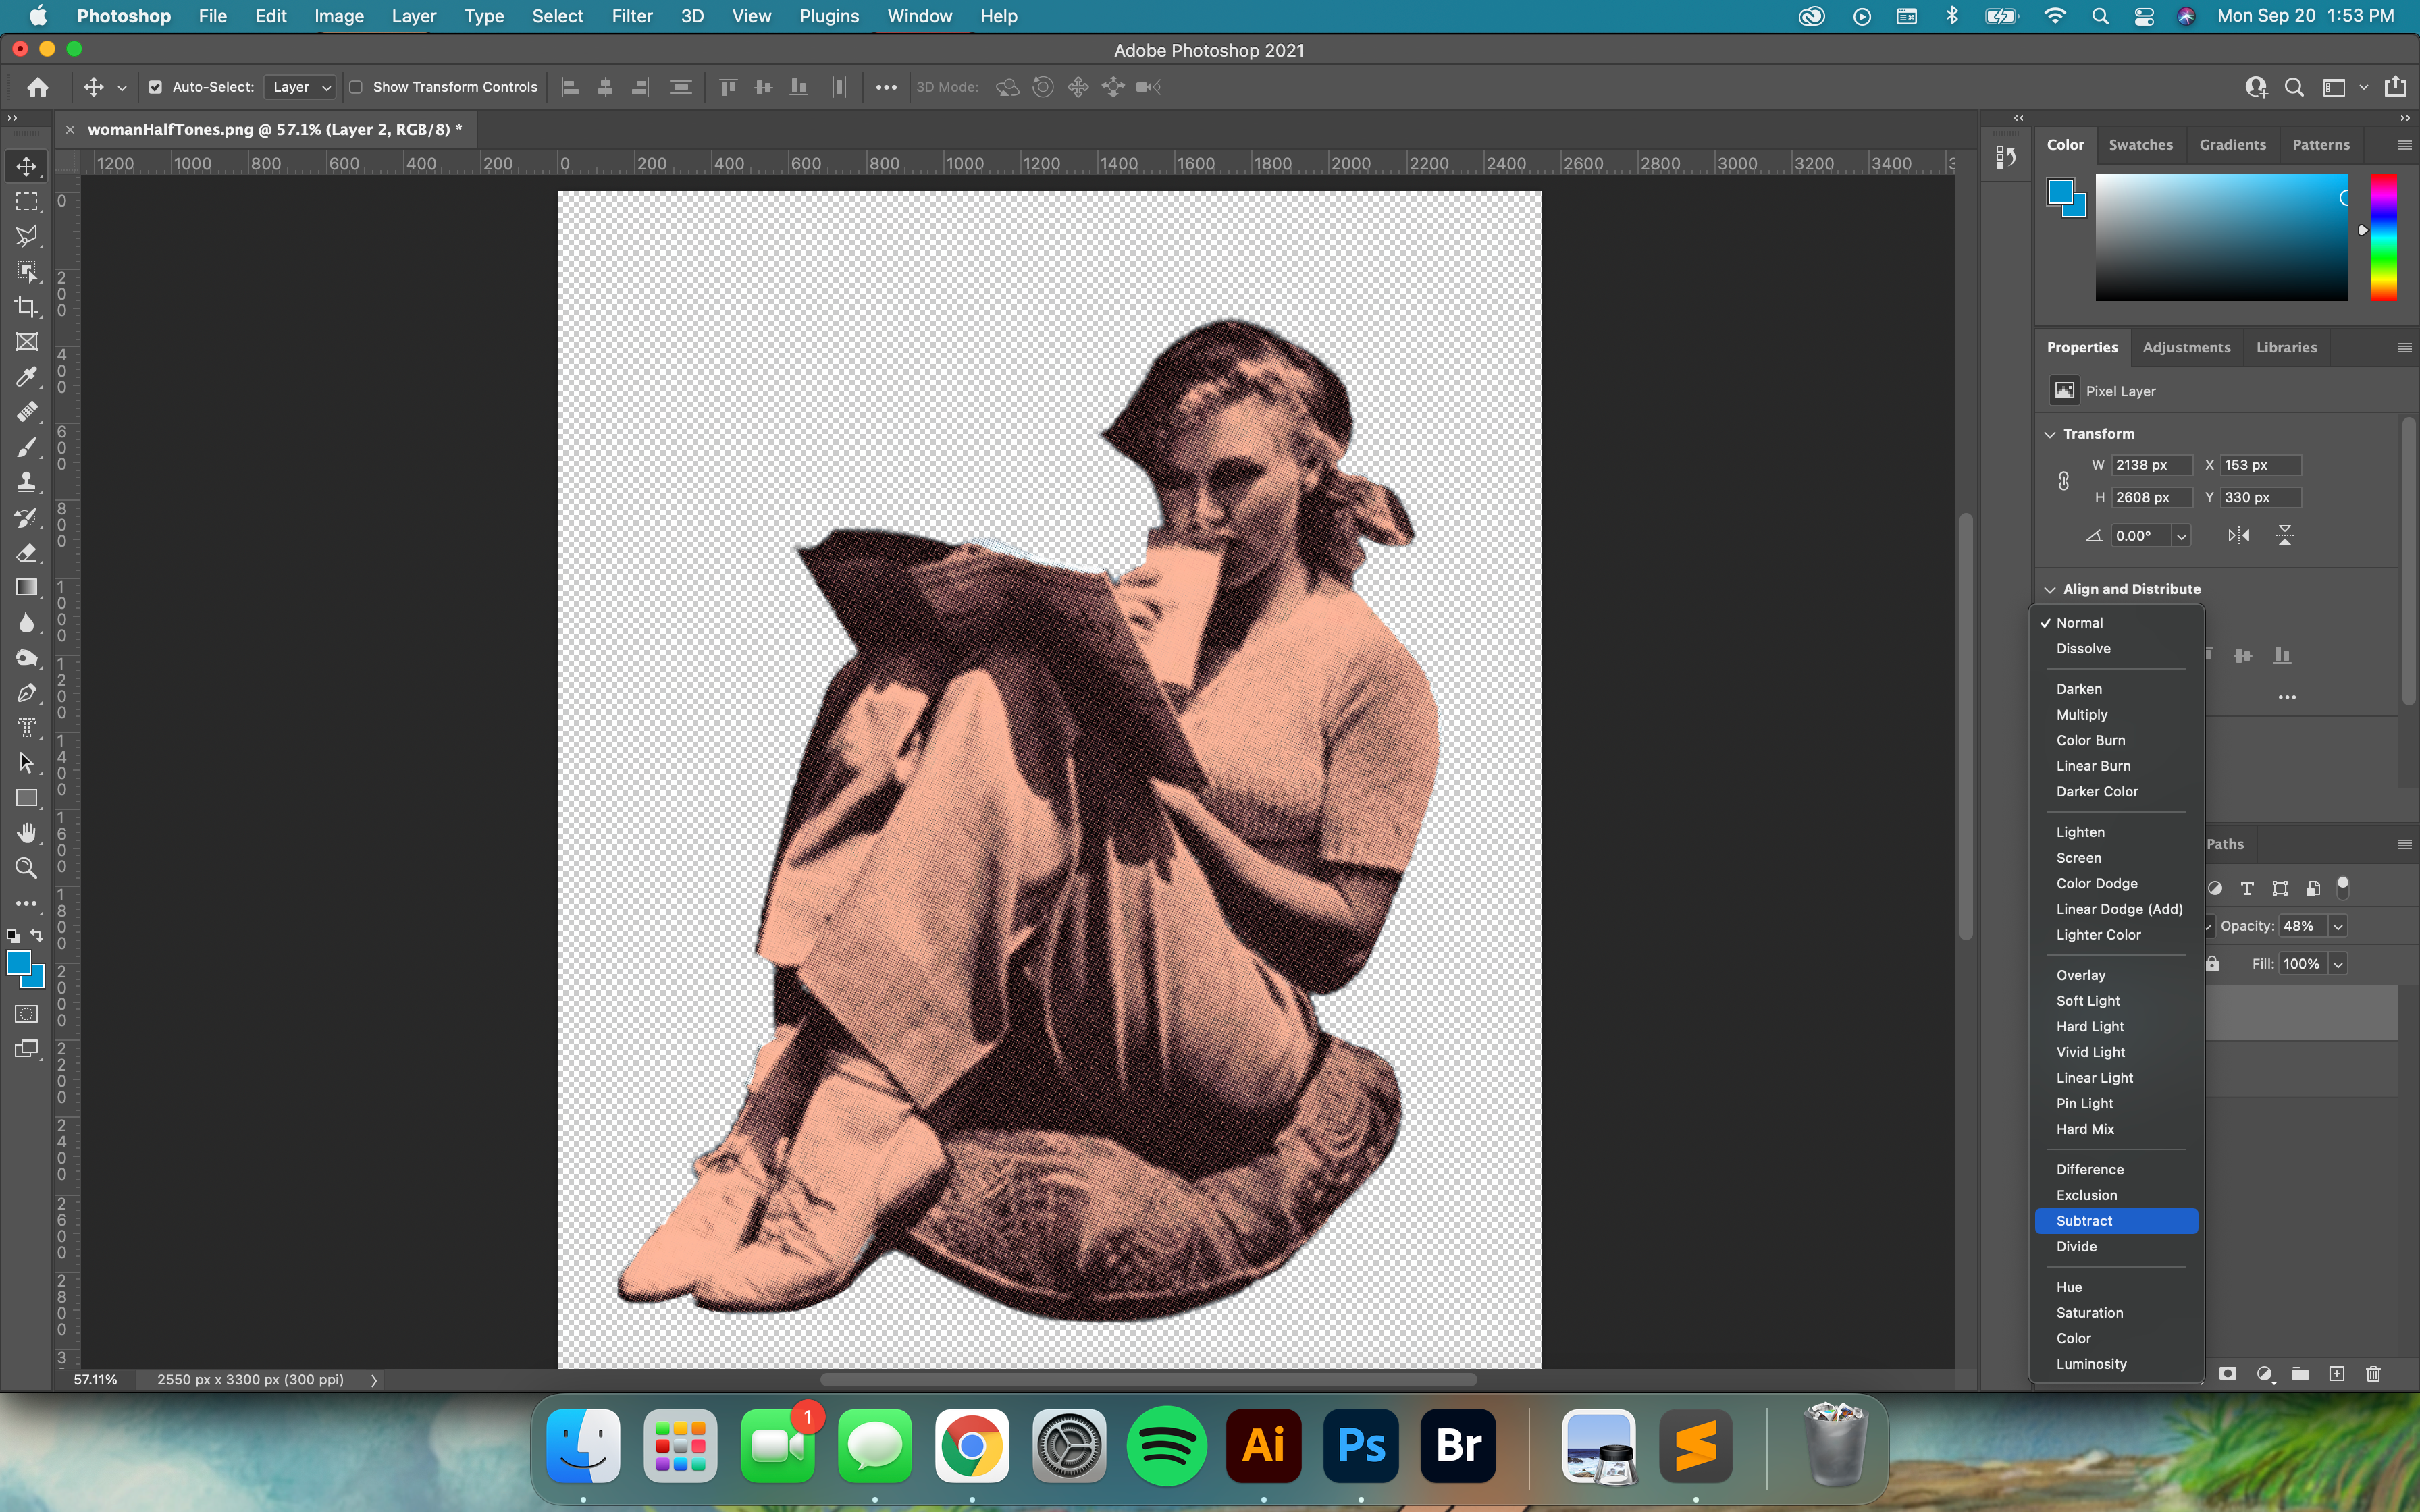Click the foreground color swatch in Color panel
Screen dimensions: 2420x1512
[x=2060, y=191]
